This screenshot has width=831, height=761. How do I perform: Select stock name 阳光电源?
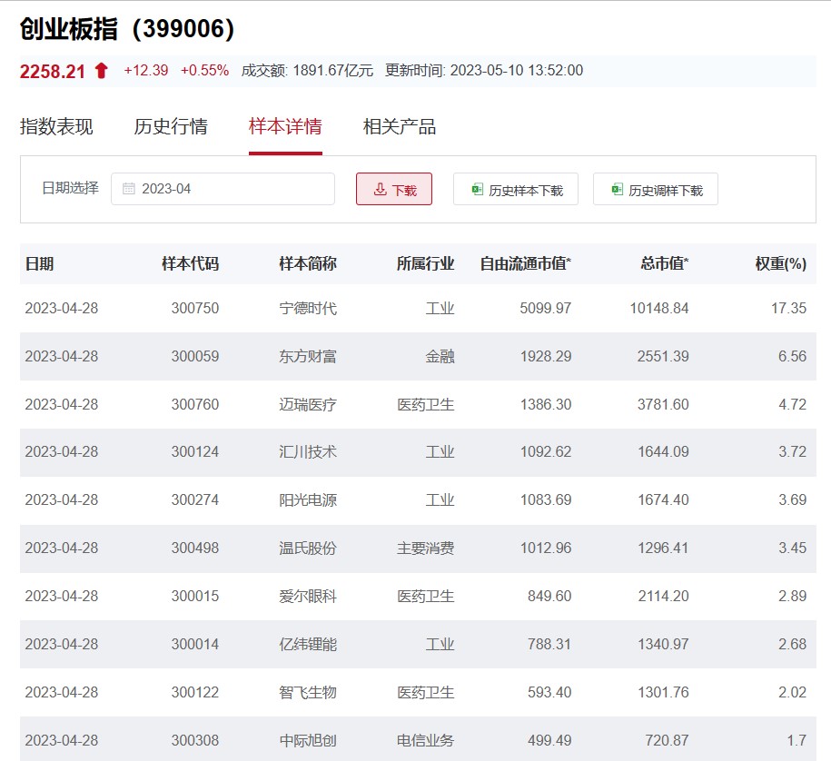pyautogui.click(x=308, y=500)
